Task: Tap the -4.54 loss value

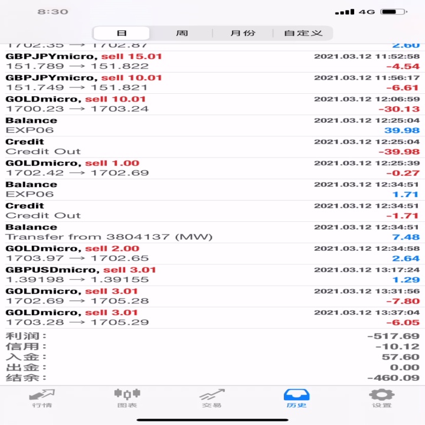Action: tap(403, 66)
